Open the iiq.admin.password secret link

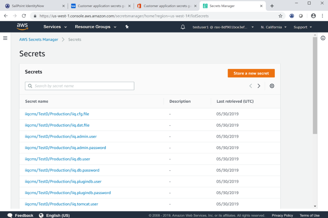[x=65, y=148]
